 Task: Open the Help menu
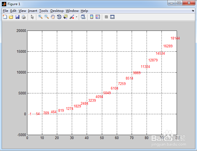pyautogui.click(x=85, y=11)
